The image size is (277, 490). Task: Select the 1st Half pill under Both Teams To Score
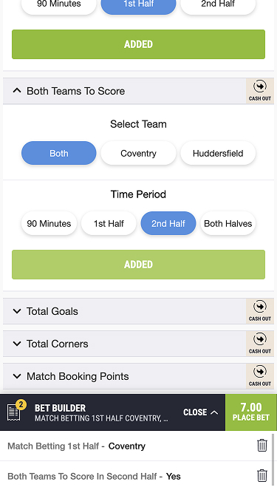pyautogui.click(x=109, y=223)
